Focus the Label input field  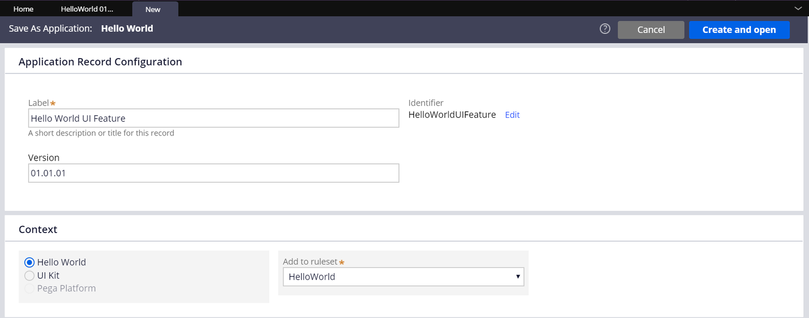(x=213, y=118)
